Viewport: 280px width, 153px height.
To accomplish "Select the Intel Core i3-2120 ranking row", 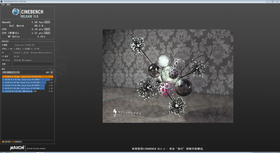I will point(27,76).
